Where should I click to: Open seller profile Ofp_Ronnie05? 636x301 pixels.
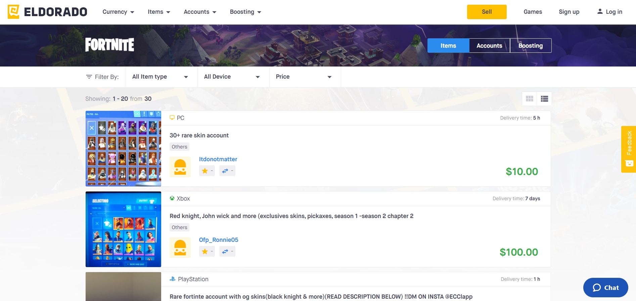tap(219, 240)
